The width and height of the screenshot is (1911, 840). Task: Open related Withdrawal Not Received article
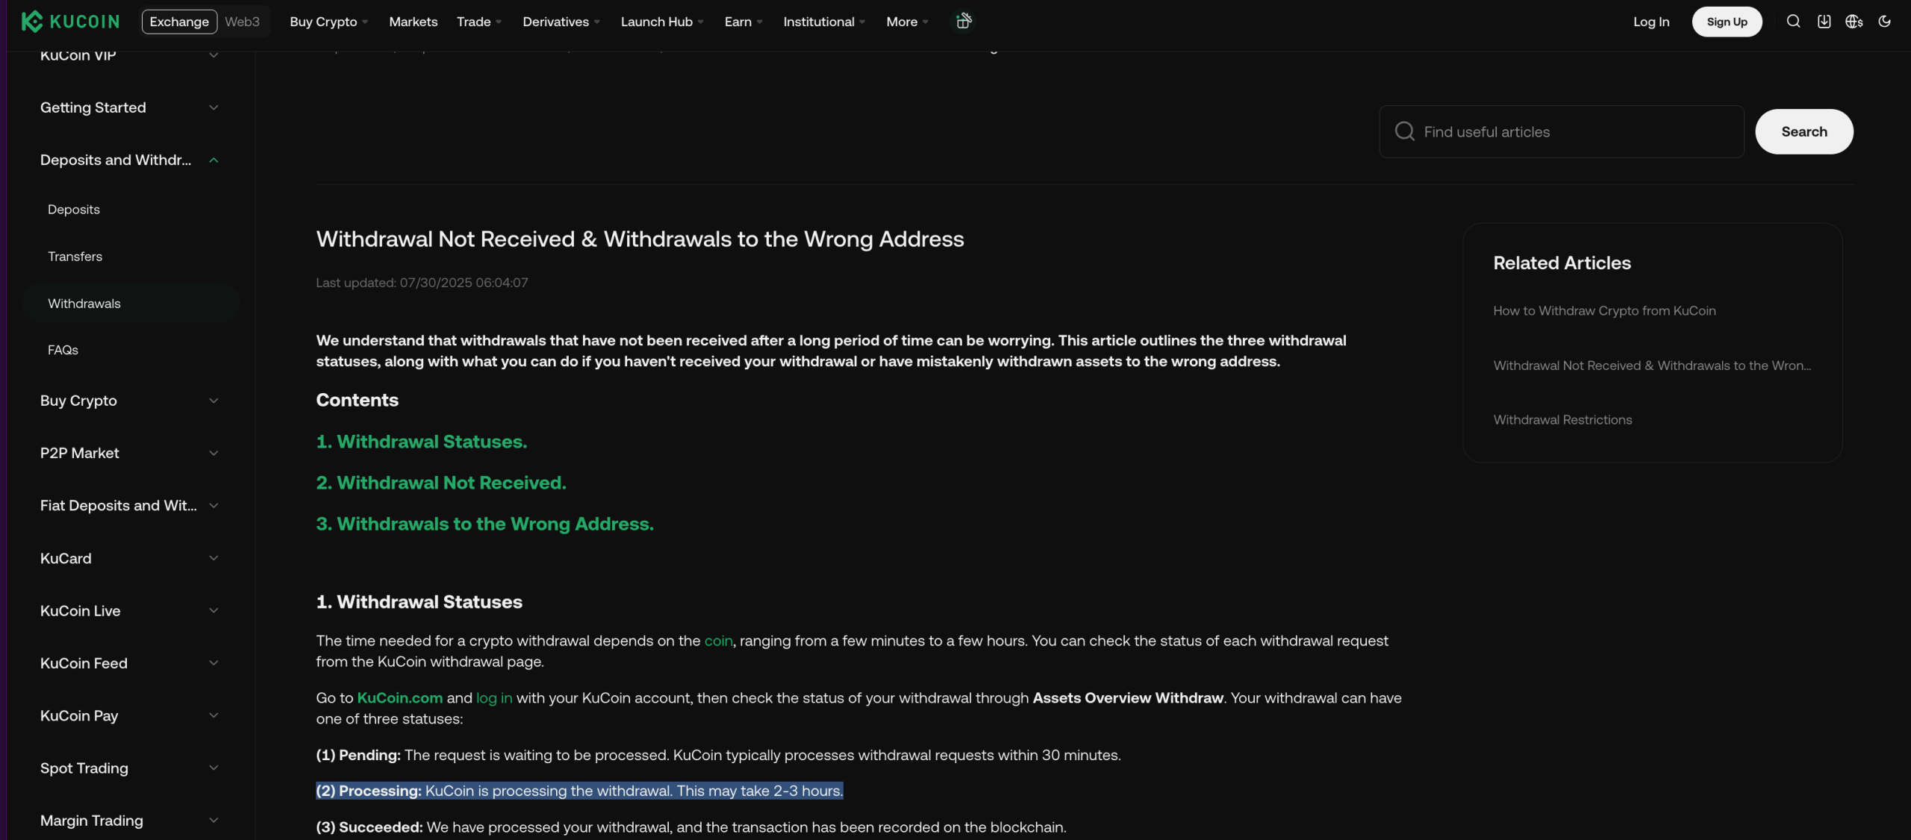point(1652,365)
